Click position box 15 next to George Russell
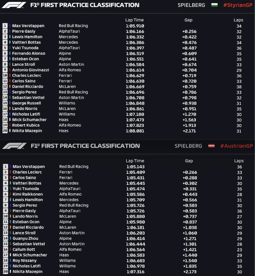 click(x=5, y=103)
